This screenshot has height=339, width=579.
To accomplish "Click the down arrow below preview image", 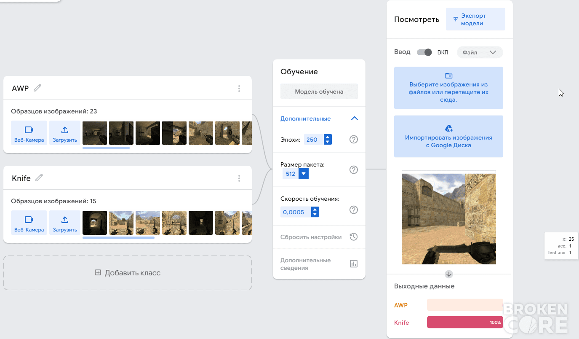I will pyautogui.click(x=449, y=274).
